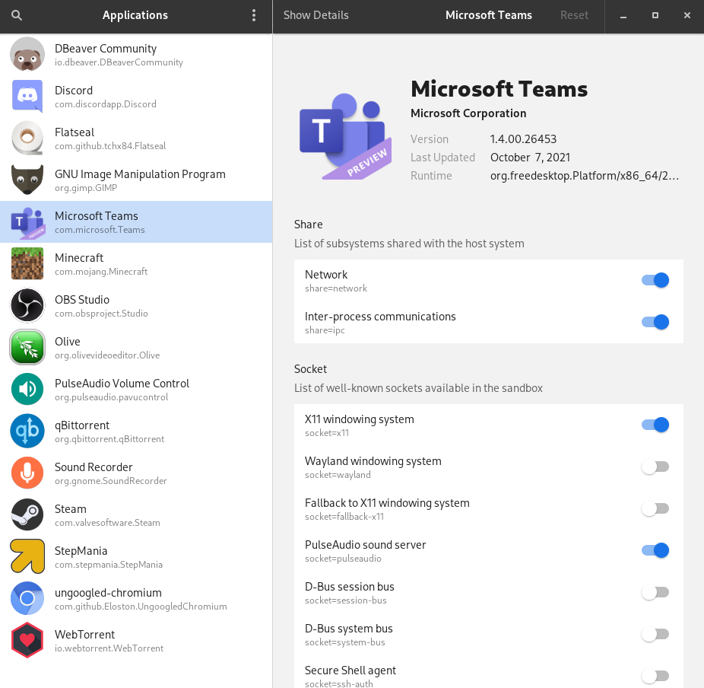Select DBeaver Community in the app list

click(136, 54)
